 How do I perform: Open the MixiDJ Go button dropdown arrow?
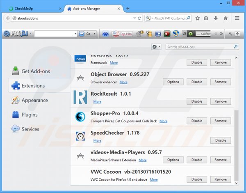(x=94, y=34)
